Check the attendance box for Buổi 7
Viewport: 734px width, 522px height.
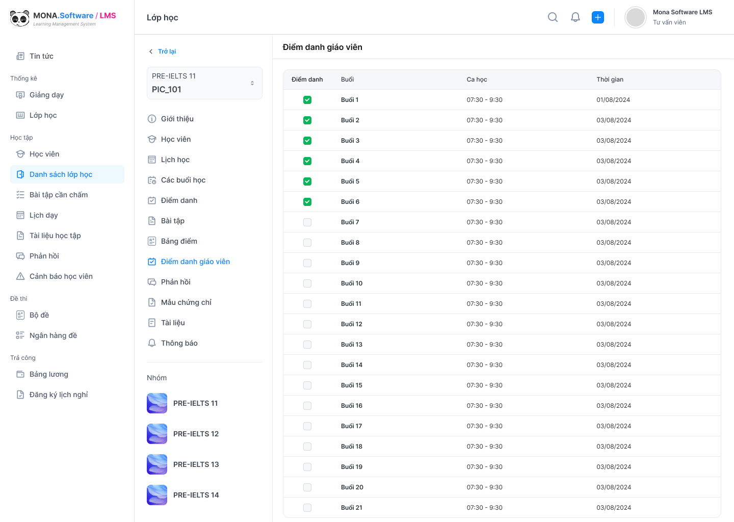coord(307,222)
